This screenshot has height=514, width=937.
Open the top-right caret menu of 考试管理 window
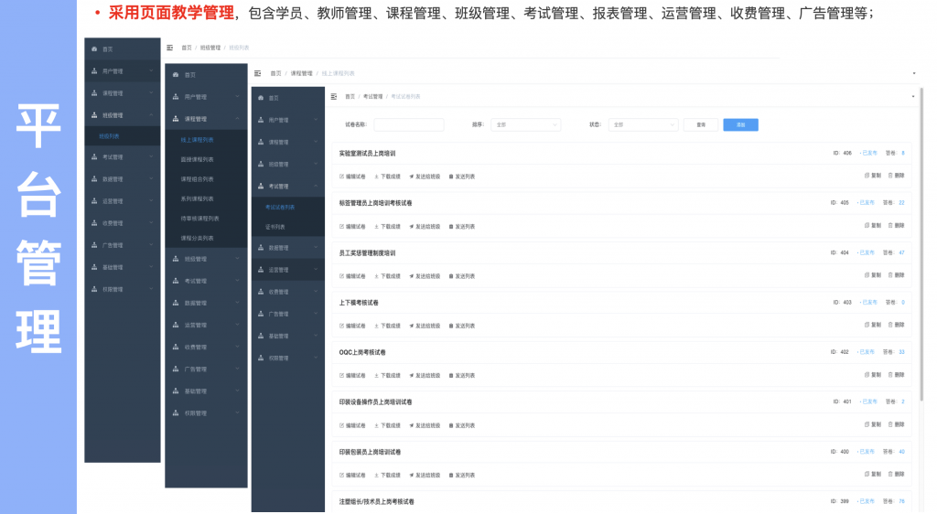pyautogui.click(x=913, y=97)
